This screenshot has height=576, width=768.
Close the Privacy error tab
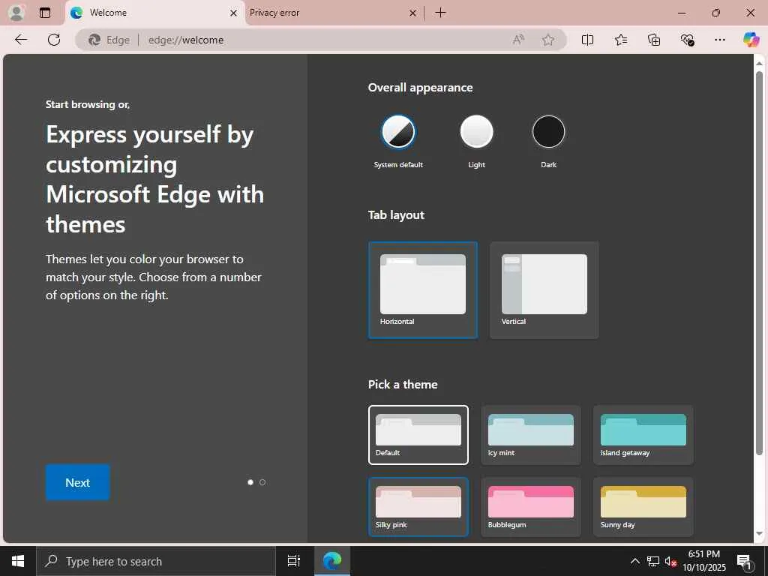pyautogui.click(x=413, y=13)
